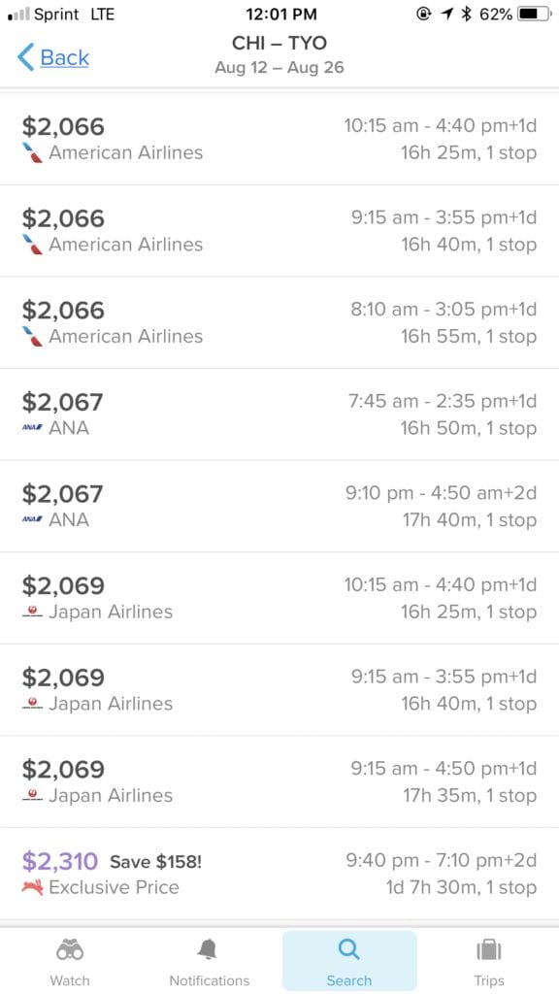Go back using the Back link
Image resolution: width=559 pixels, height=994 pixels.
pos(65,57)
